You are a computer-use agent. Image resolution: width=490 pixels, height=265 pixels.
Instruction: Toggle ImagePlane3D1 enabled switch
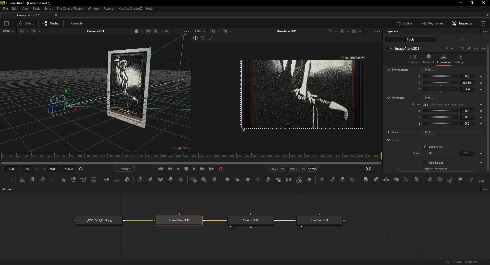coord(389,48)
